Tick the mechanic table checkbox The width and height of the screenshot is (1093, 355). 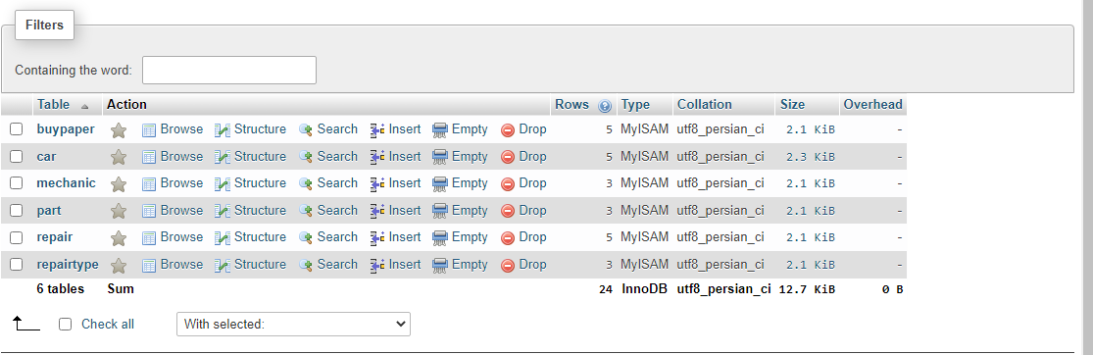tap(16, 183)
